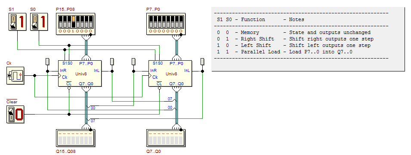Click the Ck pin of left Univ8
The image size is (411, 155).
[65, 77]
